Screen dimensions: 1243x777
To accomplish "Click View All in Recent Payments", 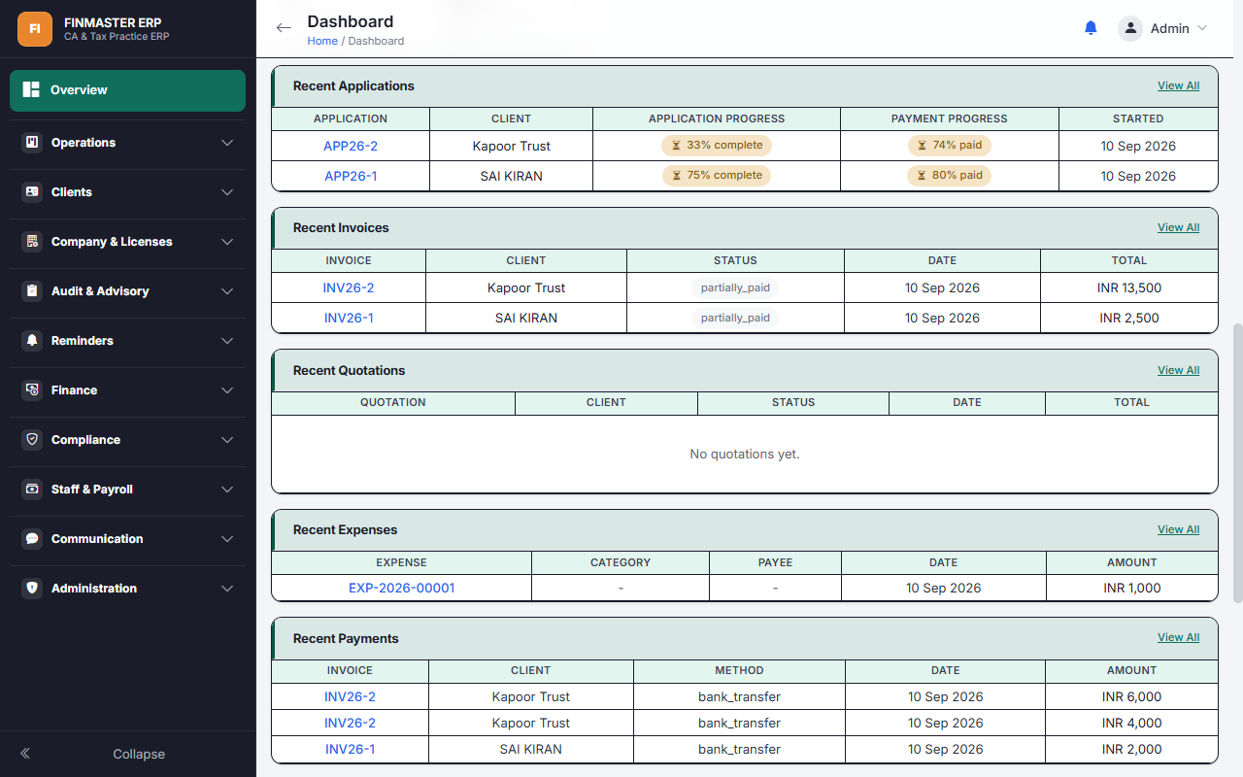I will 1178,637.
